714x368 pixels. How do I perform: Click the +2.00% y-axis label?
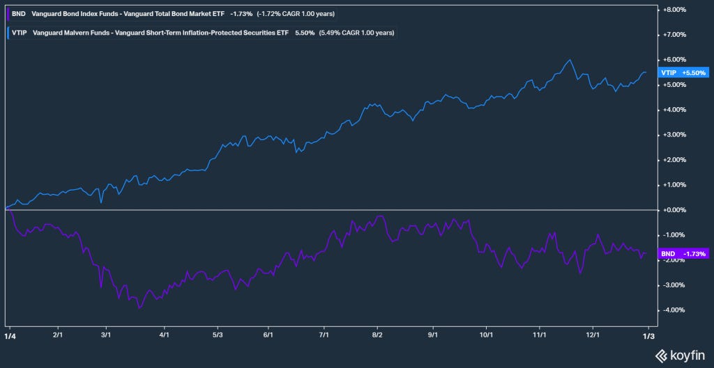675,160
